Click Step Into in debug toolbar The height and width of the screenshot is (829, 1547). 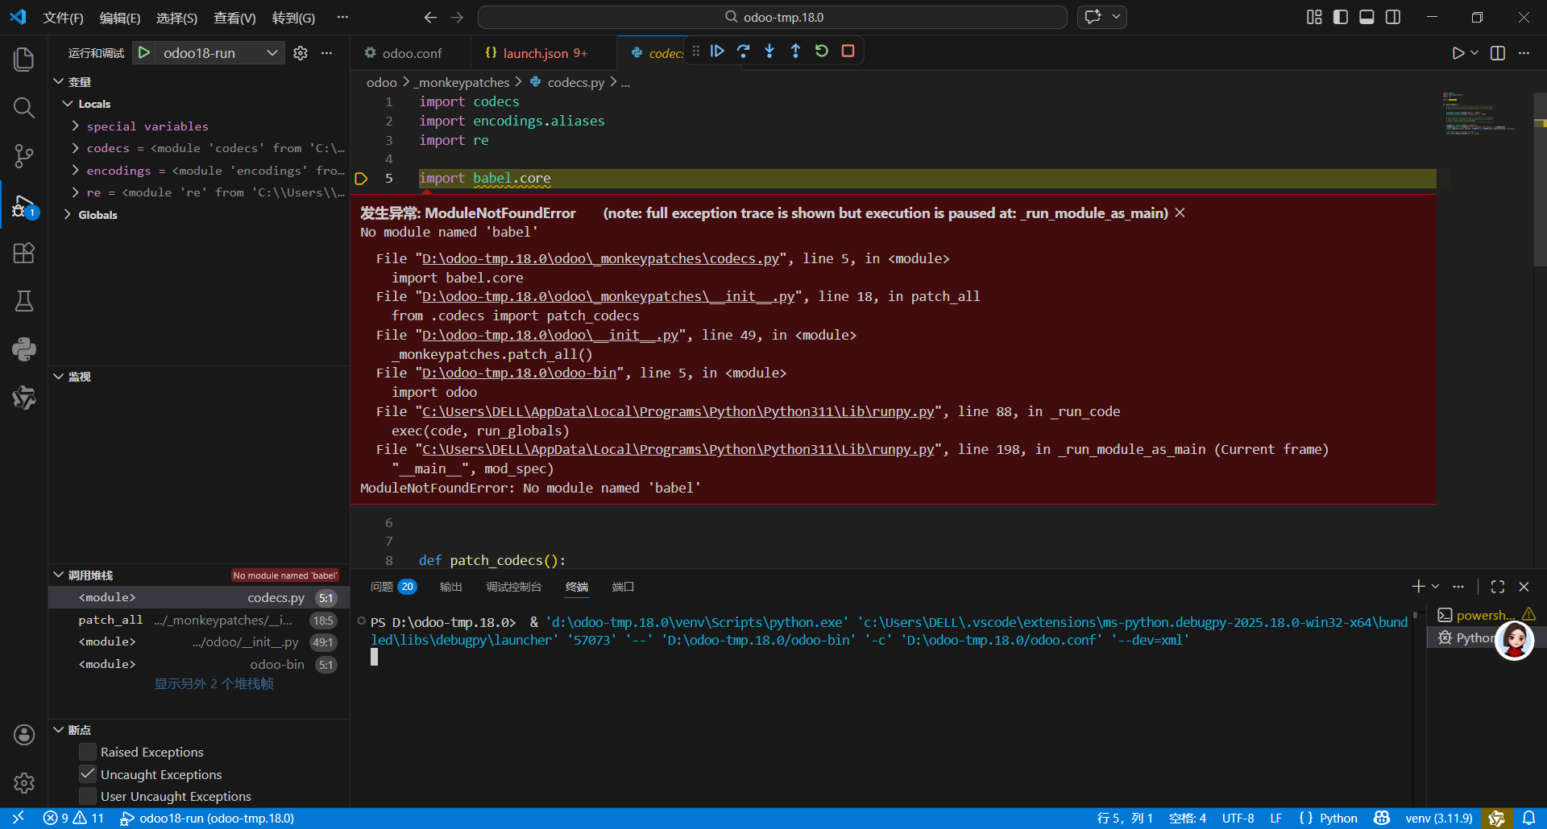tap(769, 52)
